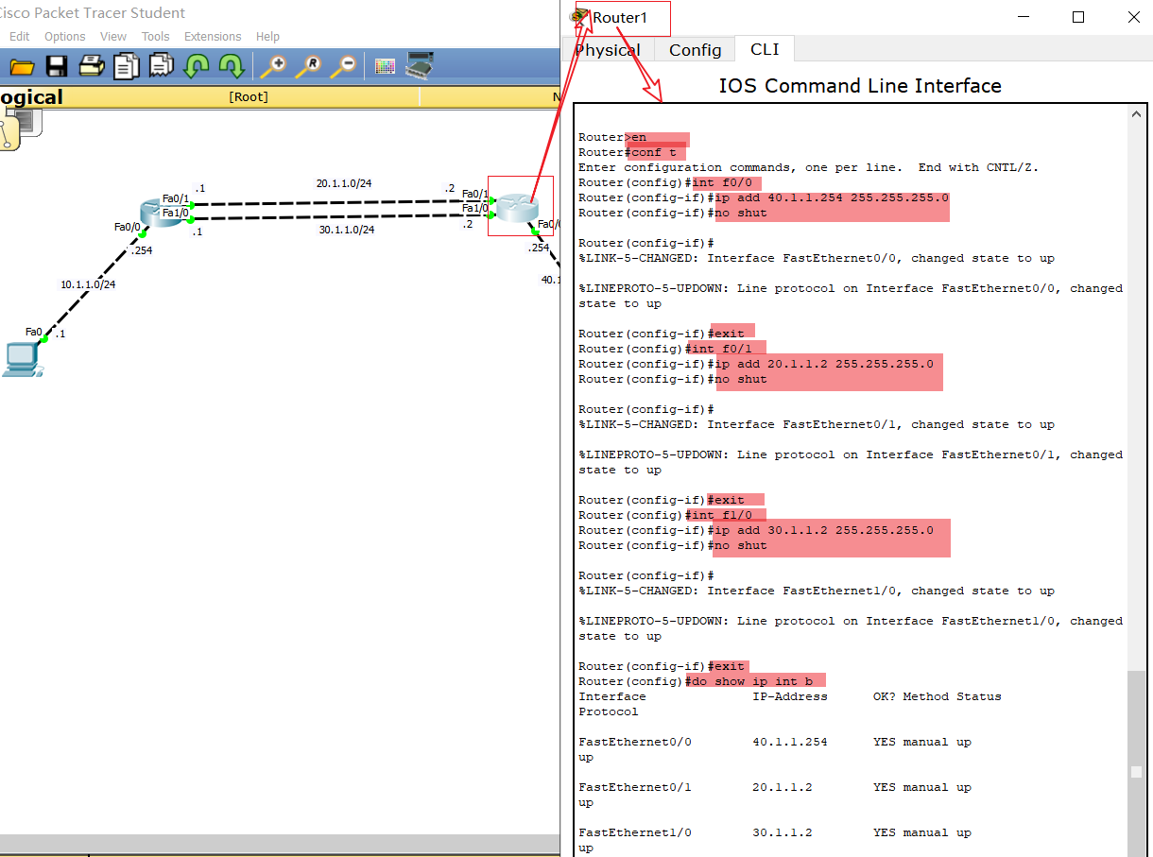The height and width of the screenshot is (857, 1153).
Task: Open the Tools menu
Action: 156,36
